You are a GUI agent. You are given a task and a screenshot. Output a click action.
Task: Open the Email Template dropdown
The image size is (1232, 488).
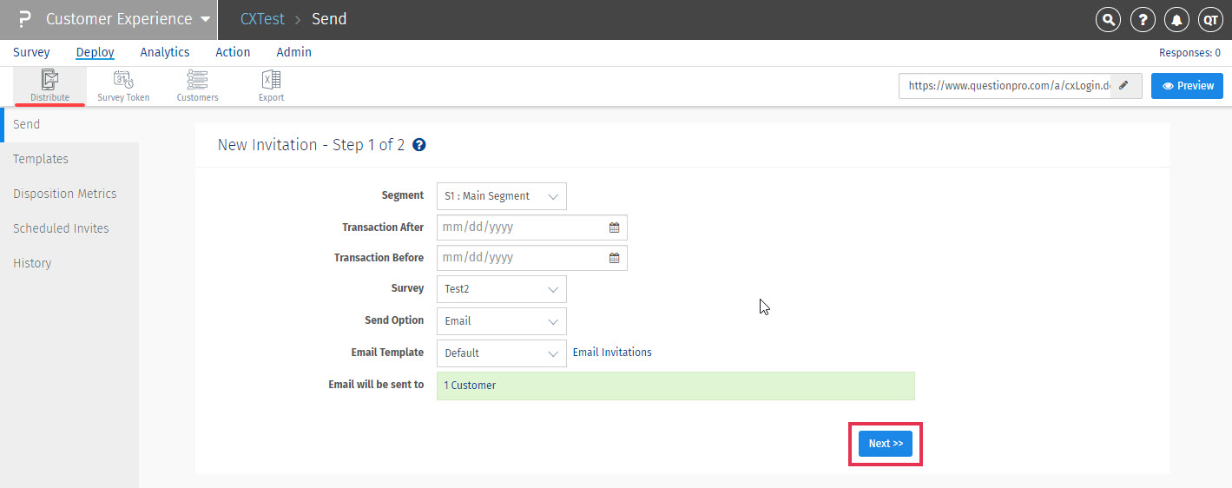pos(501,353)
